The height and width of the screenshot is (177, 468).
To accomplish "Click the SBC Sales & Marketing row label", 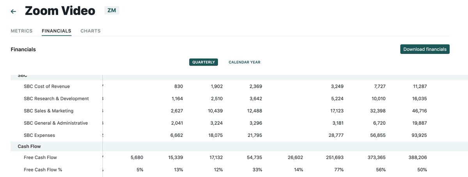I will [x=48, y=111].
